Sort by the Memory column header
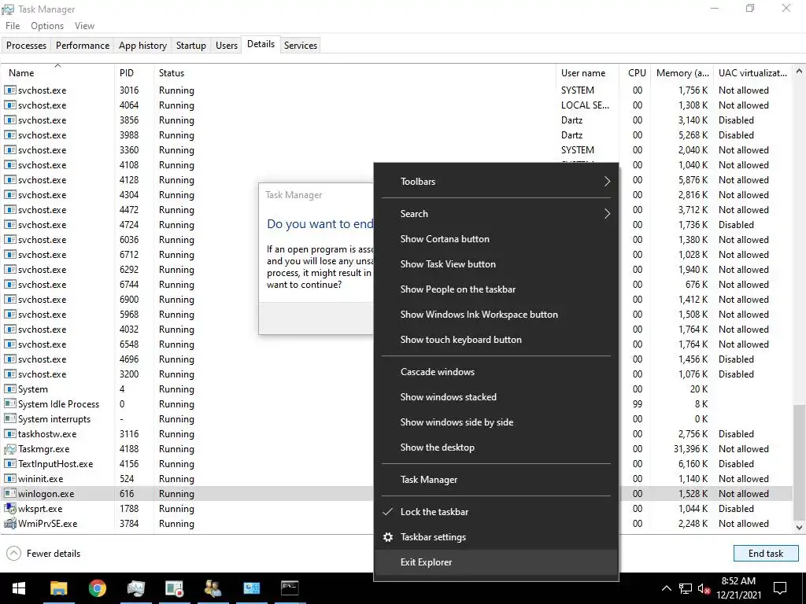Viewport: 806px width, 604px height. [682, 72]
